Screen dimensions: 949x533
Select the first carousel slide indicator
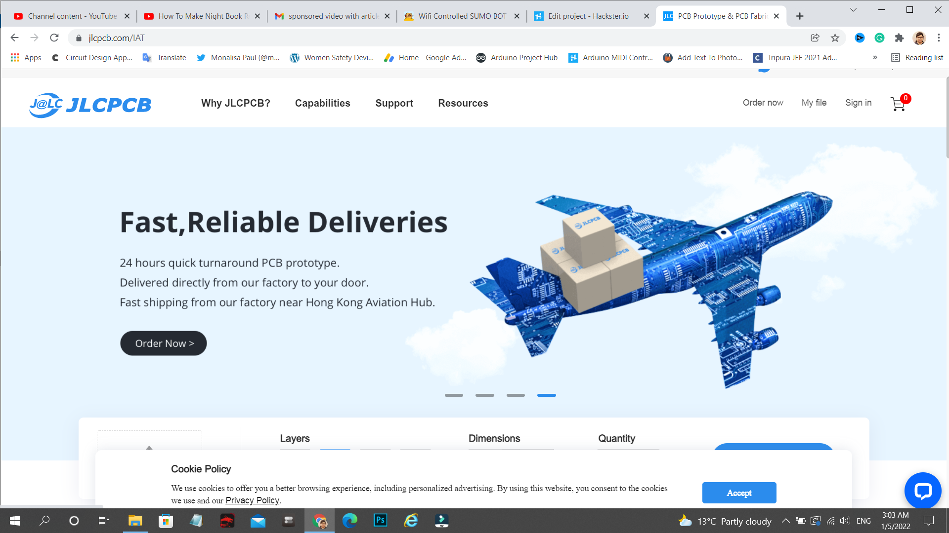[x=454, y=395]
